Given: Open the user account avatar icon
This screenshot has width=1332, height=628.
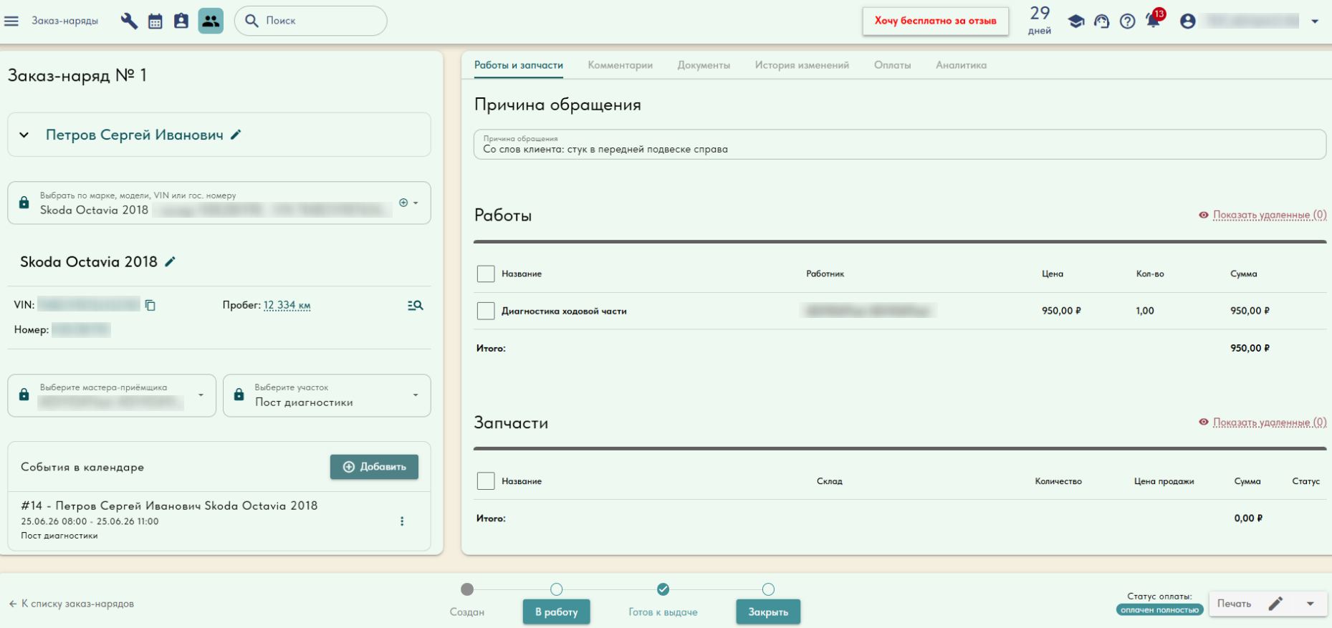Looking at the screenshot, I should [1188, 21].
